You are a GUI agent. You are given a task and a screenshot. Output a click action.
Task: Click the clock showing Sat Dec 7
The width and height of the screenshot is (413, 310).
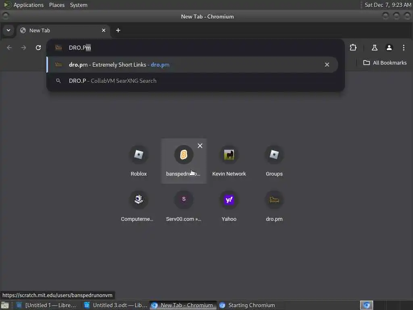388,5
